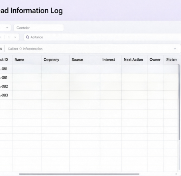Click the magnifier icon in the search bar

[27, 37]
